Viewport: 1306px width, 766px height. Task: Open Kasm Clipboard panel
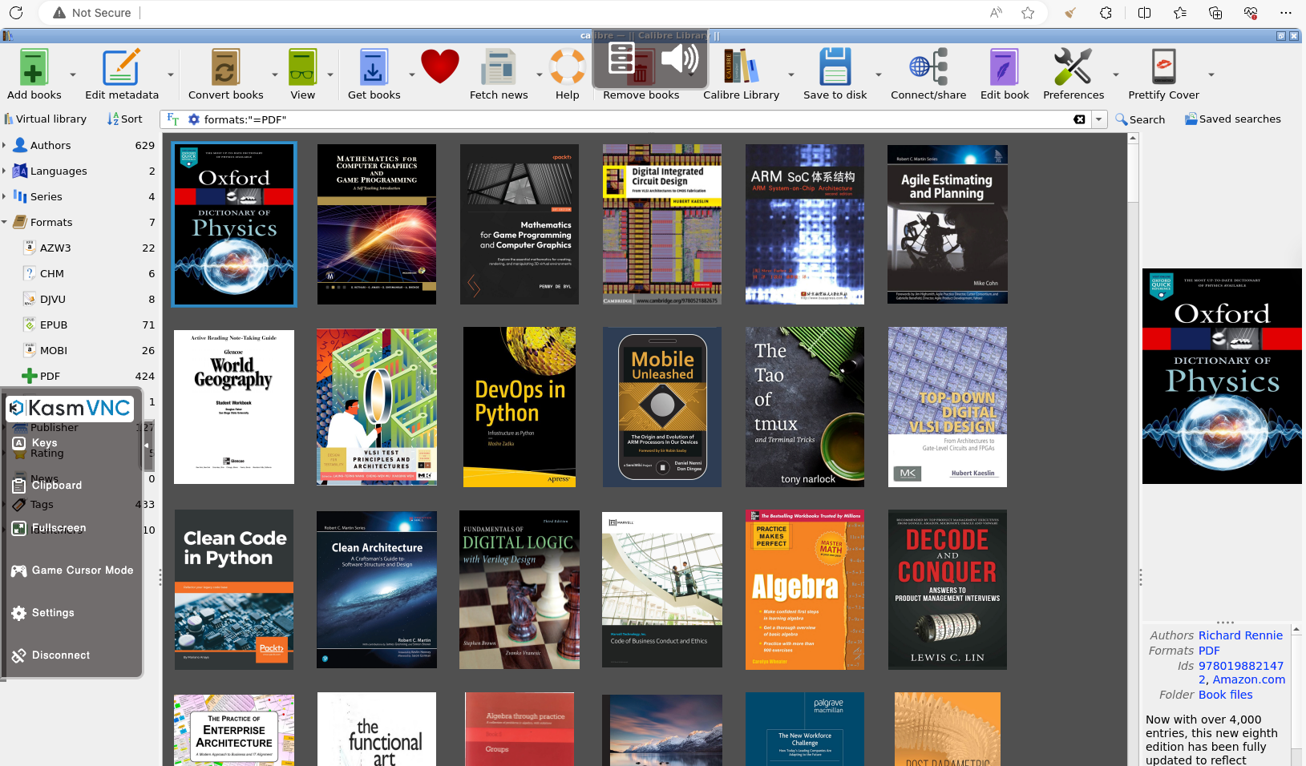point(47,486)
